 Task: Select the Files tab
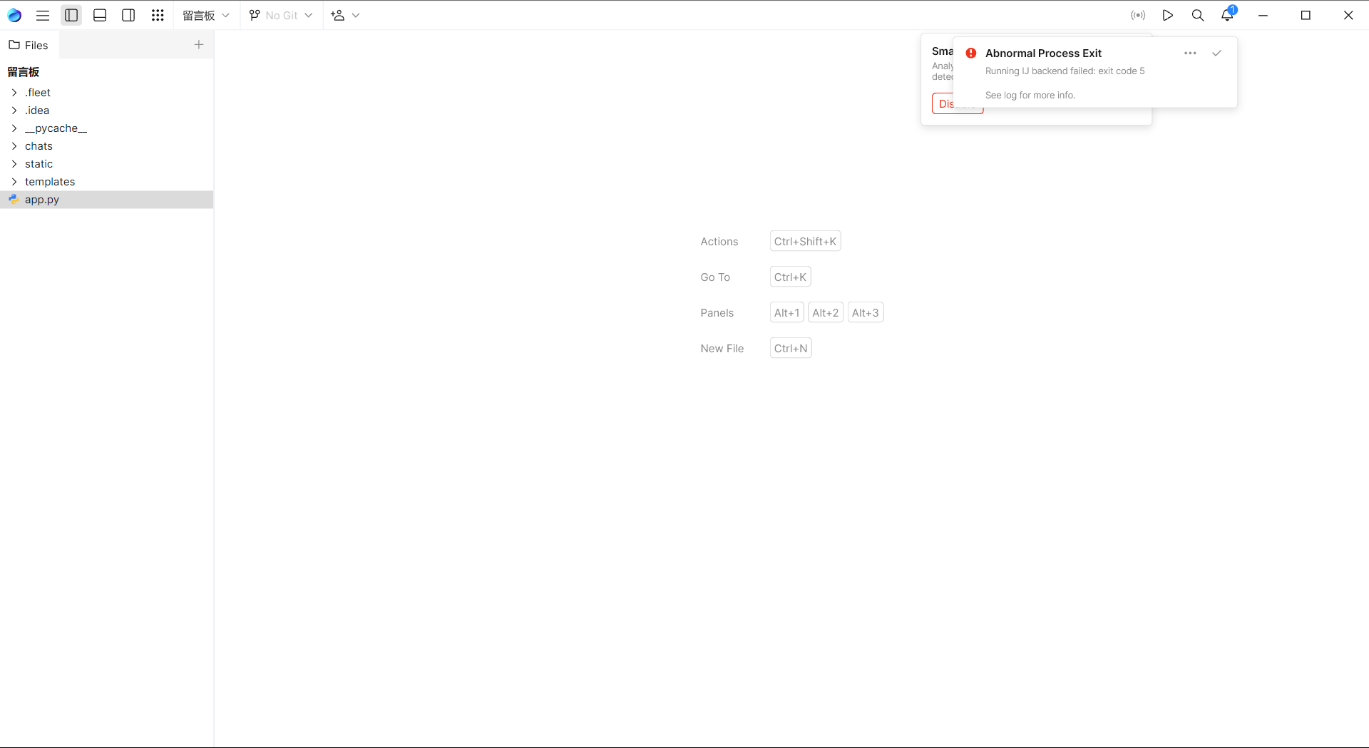coord(29,45)
